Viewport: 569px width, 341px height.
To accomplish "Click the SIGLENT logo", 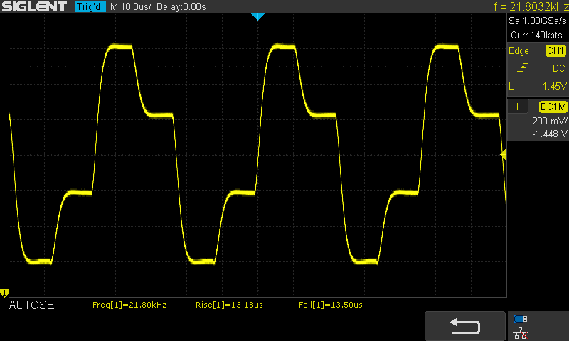I will point(34,6).
